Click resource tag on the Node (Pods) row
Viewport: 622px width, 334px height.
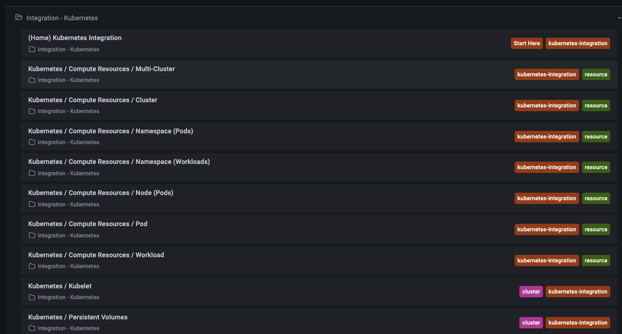tap(596, 198)
